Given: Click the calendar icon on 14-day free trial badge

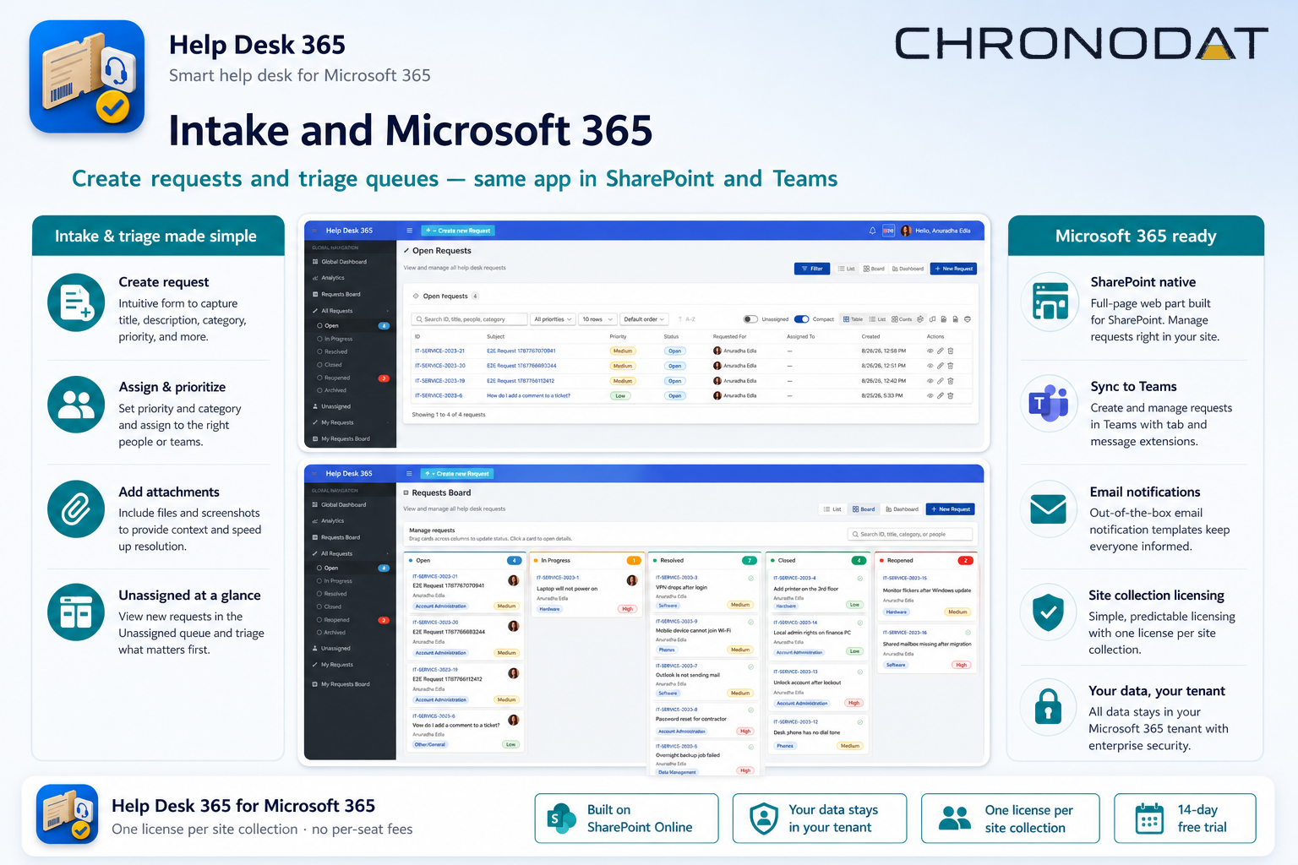Looking at the screenshot, I should [x=1149, y=819].
